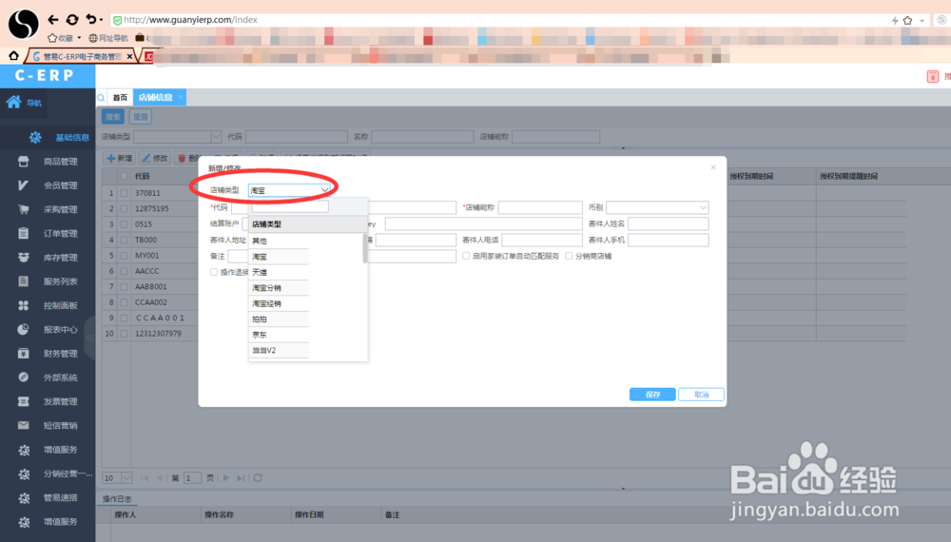Click the browser refresh icon
Image resolution: width=951 pixels, height=542 pixels.
[x=72, y=19]
